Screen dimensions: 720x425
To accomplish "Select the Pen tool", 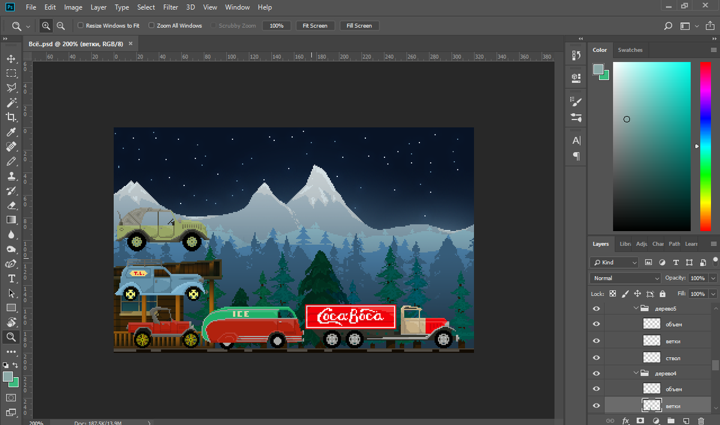I will coord(11,264).
